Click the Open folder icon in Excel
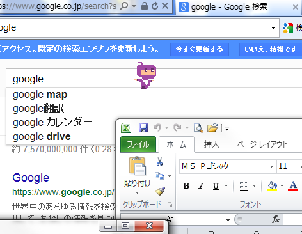This screenshot has width=302, height=234. (x=212, y=128)
